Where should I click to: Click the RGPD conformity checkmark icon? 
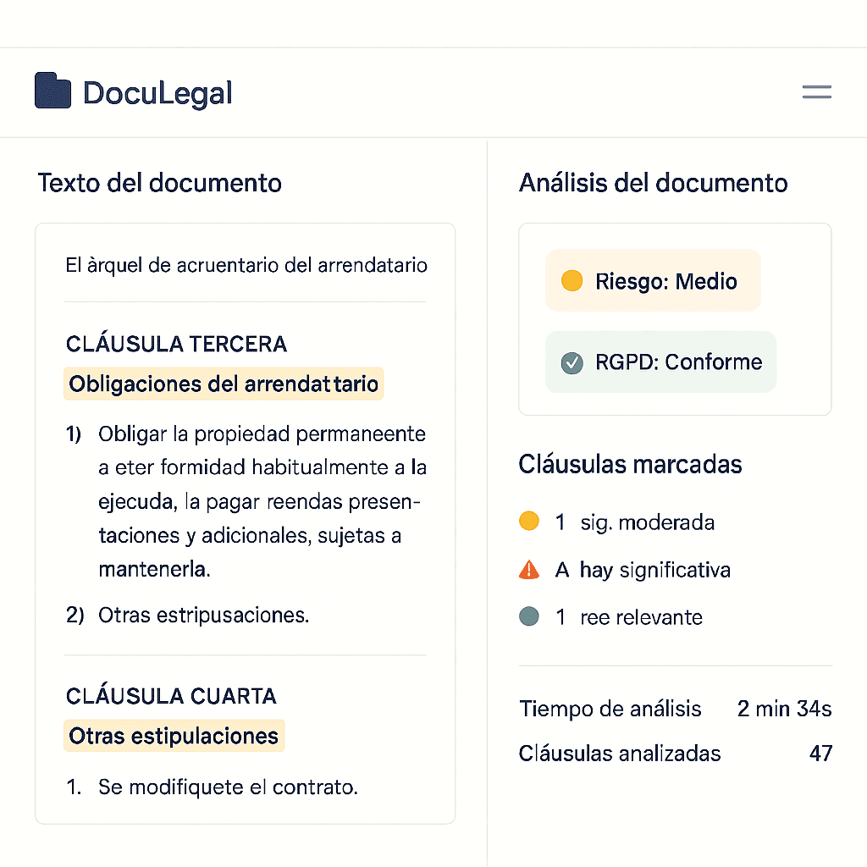(574, 362)
